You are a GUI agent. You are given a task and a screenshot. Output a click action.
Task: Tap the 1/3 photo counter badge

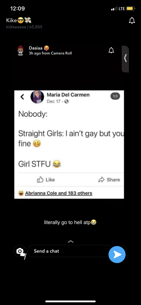click(115, 96)
